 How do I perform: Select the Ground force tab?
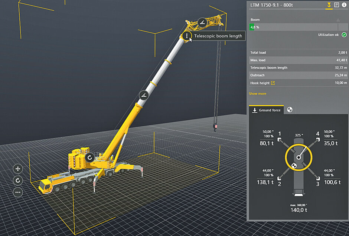coord(266,110)
